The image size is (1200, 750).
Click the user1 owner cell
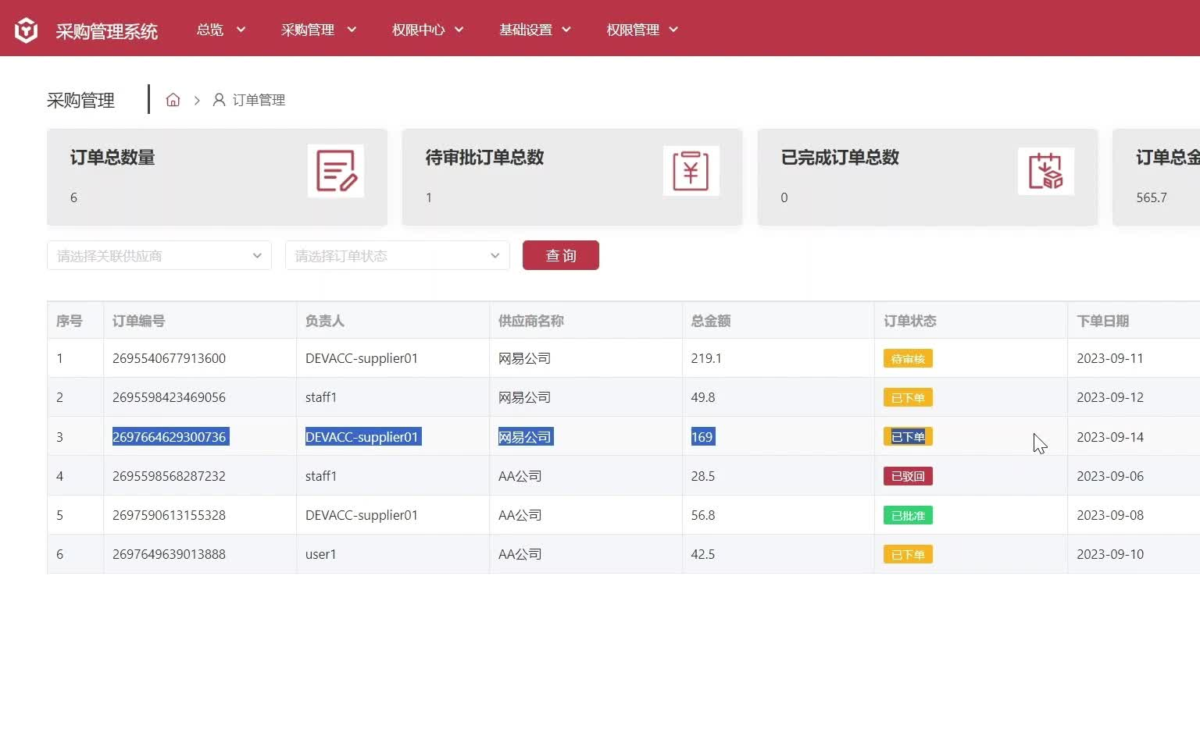[x=320, y=554]
